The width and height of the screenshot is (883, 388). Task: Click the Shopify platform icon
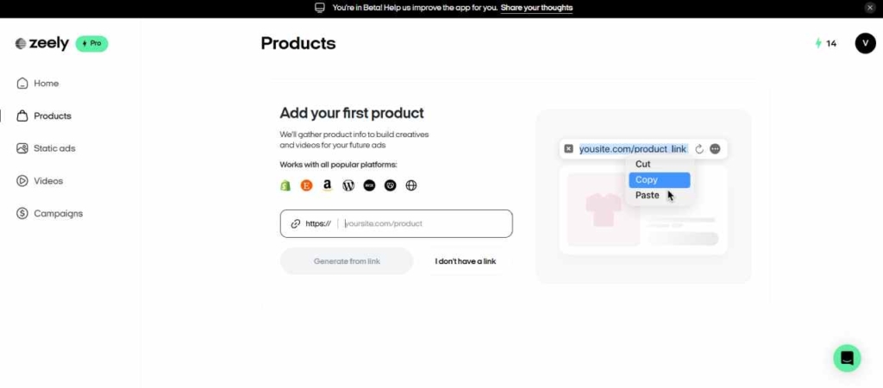[285, 185]
